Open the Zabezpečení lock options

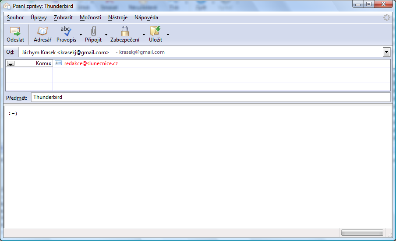pos(125,34)
